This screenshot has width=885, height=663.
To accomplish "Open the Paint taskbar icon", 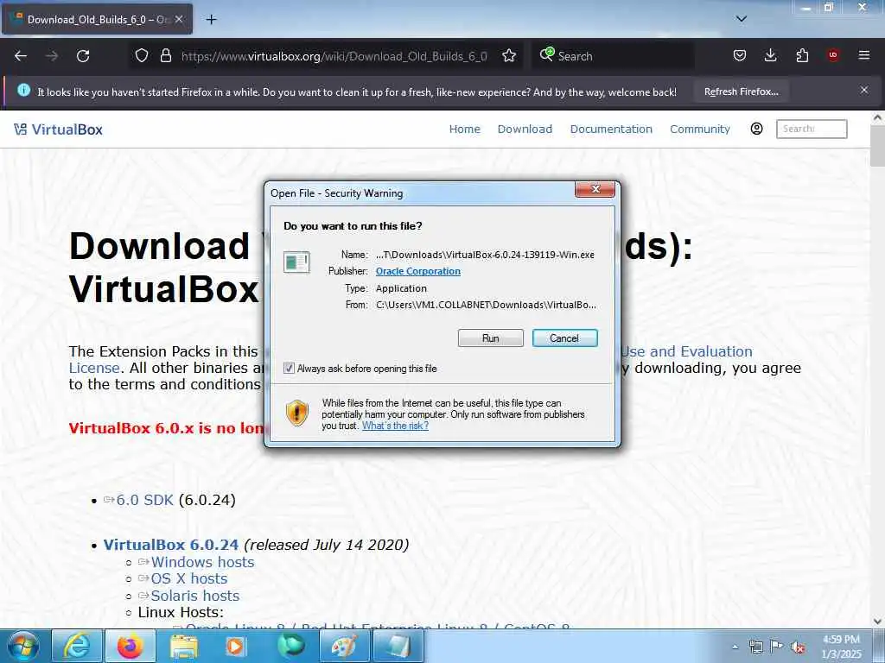I will pyautogui.click(x=343, y=646).
